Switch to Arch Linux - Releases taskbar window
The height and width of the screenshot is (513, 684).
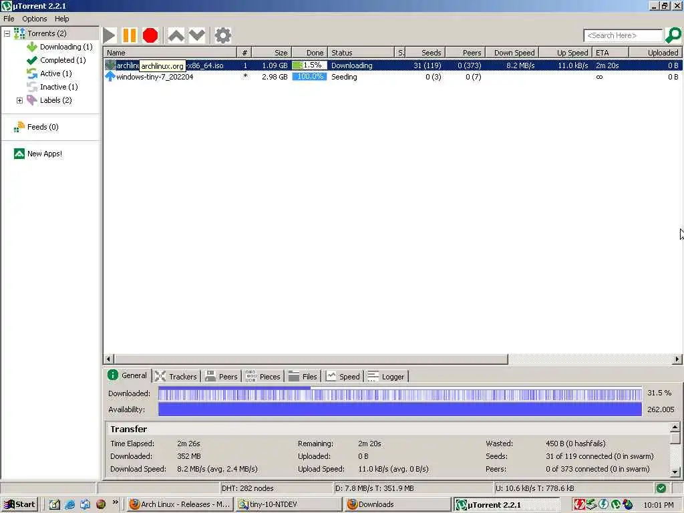coord(180,505)
